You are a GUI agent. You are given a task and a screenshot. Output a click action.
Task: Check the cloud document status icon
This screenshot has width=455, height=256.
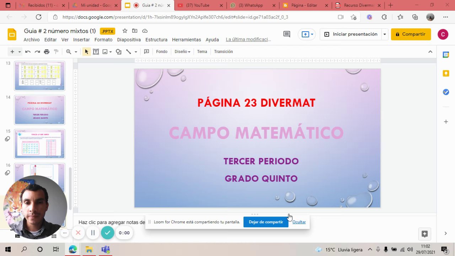tap(145, 31)
